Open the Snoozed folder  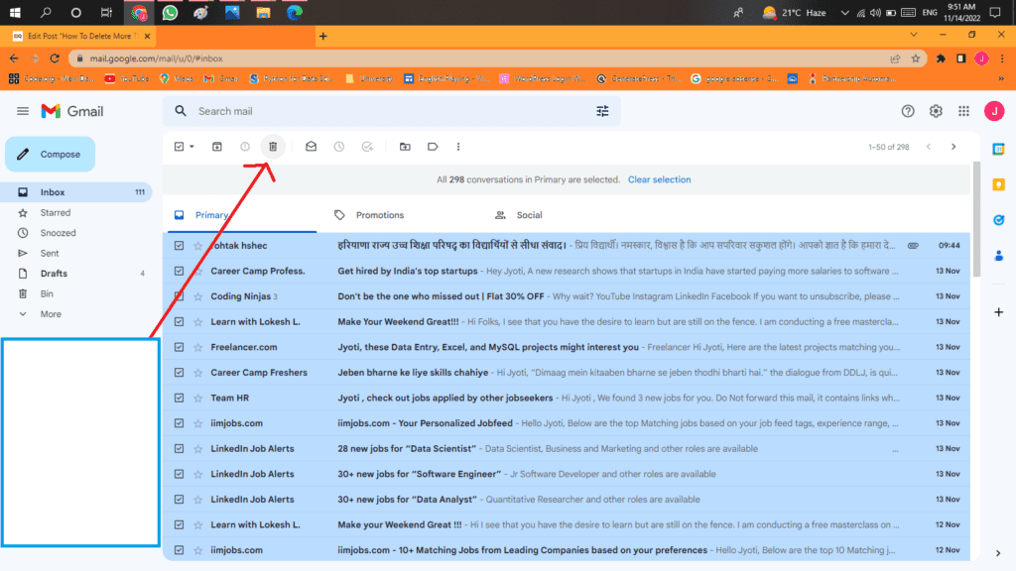58,233
